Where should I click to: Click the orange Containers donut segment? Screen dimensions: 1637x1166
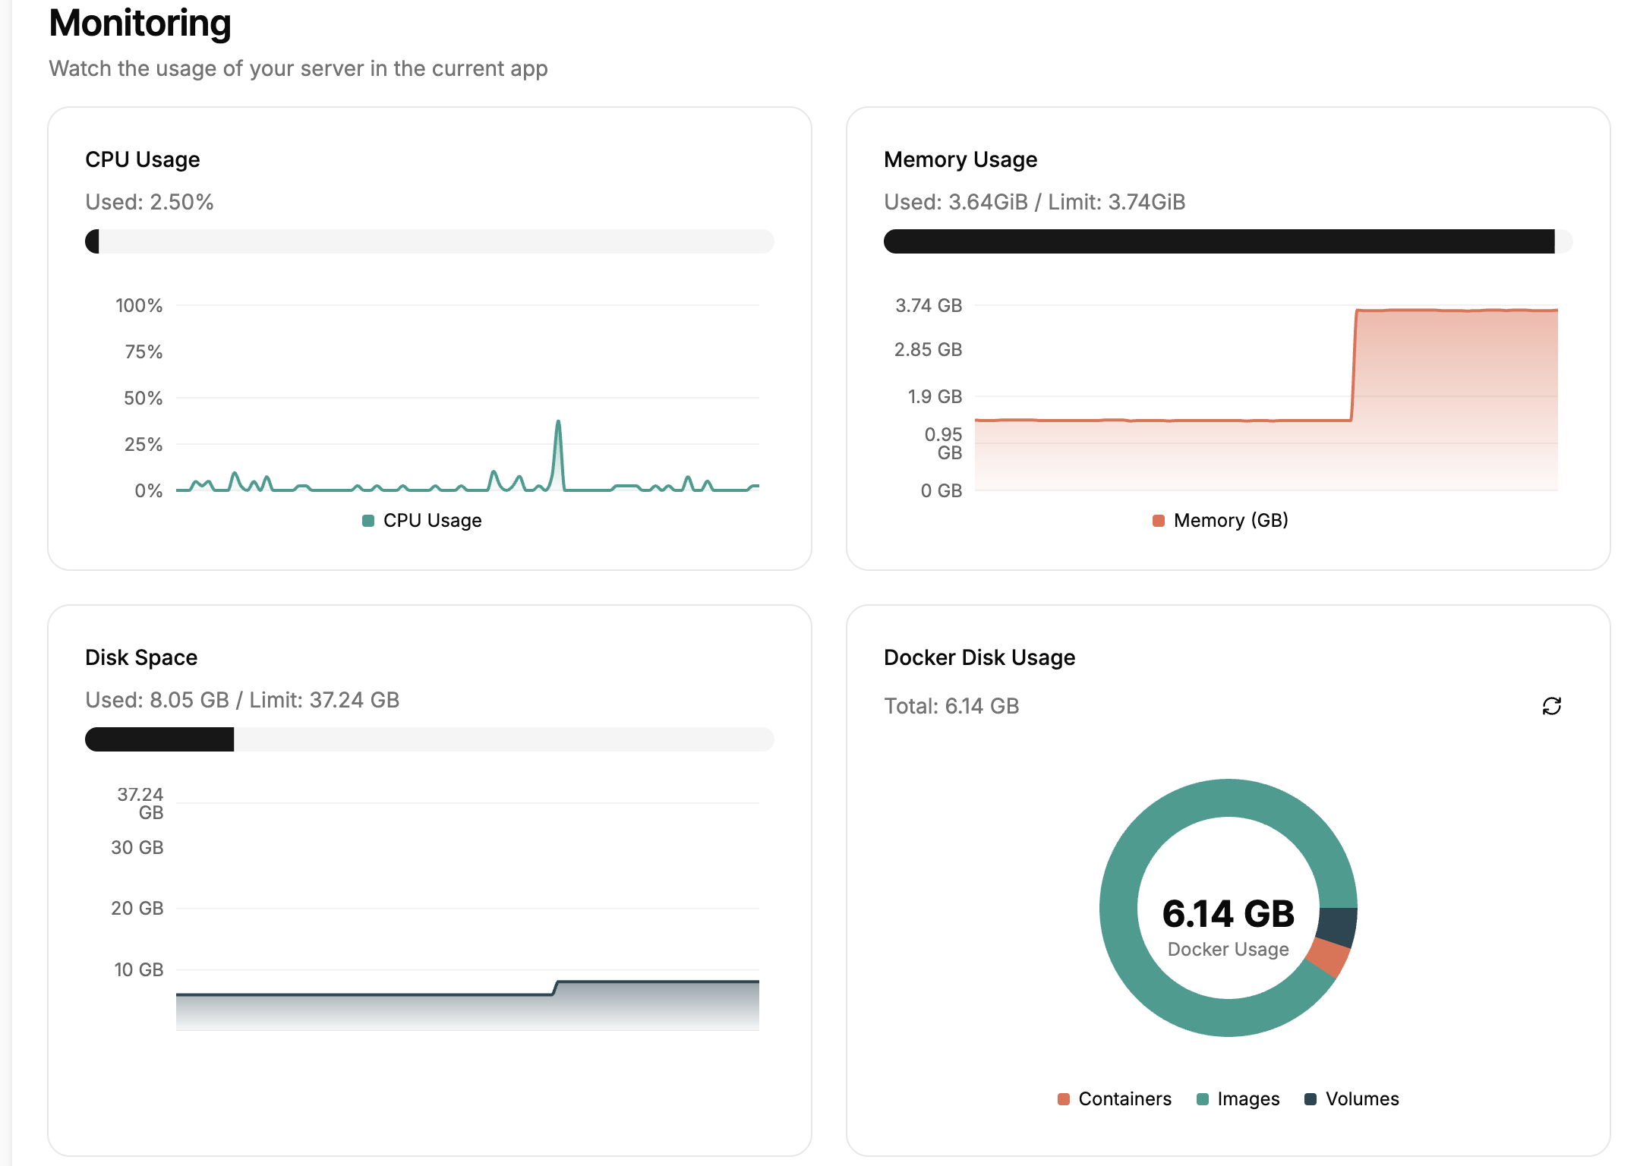(x=1329, y=957)
